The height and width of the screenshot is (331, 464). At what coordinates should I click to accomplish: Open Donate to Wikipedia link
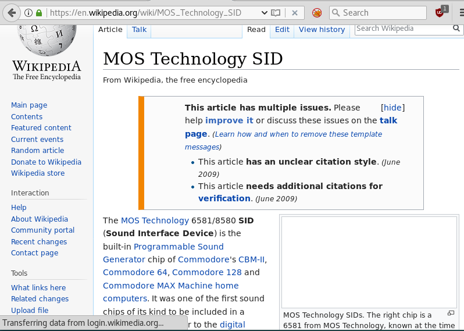click(x=46, y=162)
